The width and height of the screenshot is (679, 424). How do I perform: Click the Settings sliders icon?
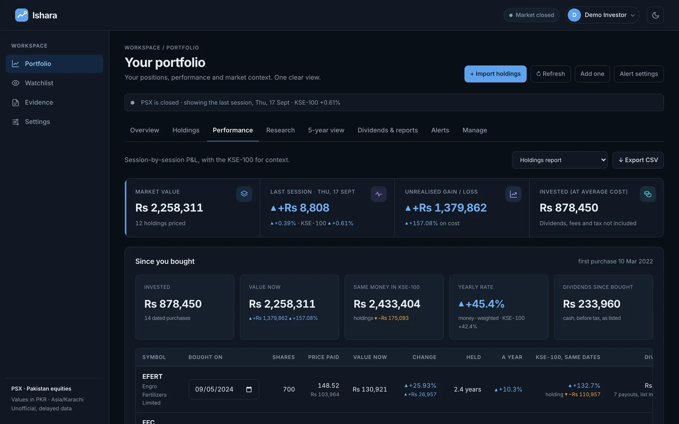[16, 122]
